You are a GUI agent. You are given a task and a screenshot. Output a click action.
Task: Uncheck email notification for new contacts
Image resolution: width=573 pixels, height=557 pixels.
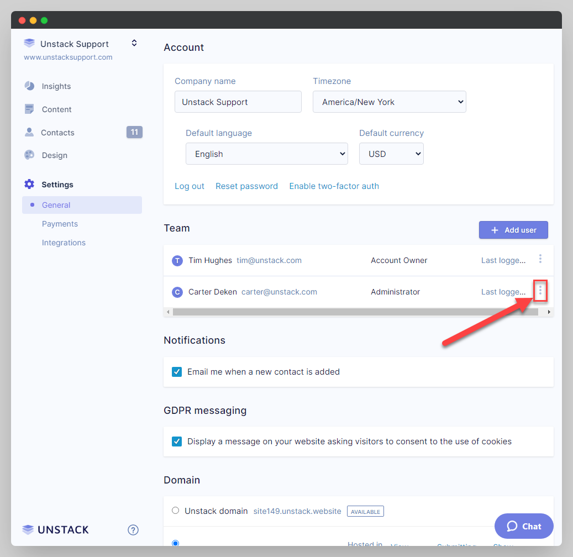click(x=176, y=371)
